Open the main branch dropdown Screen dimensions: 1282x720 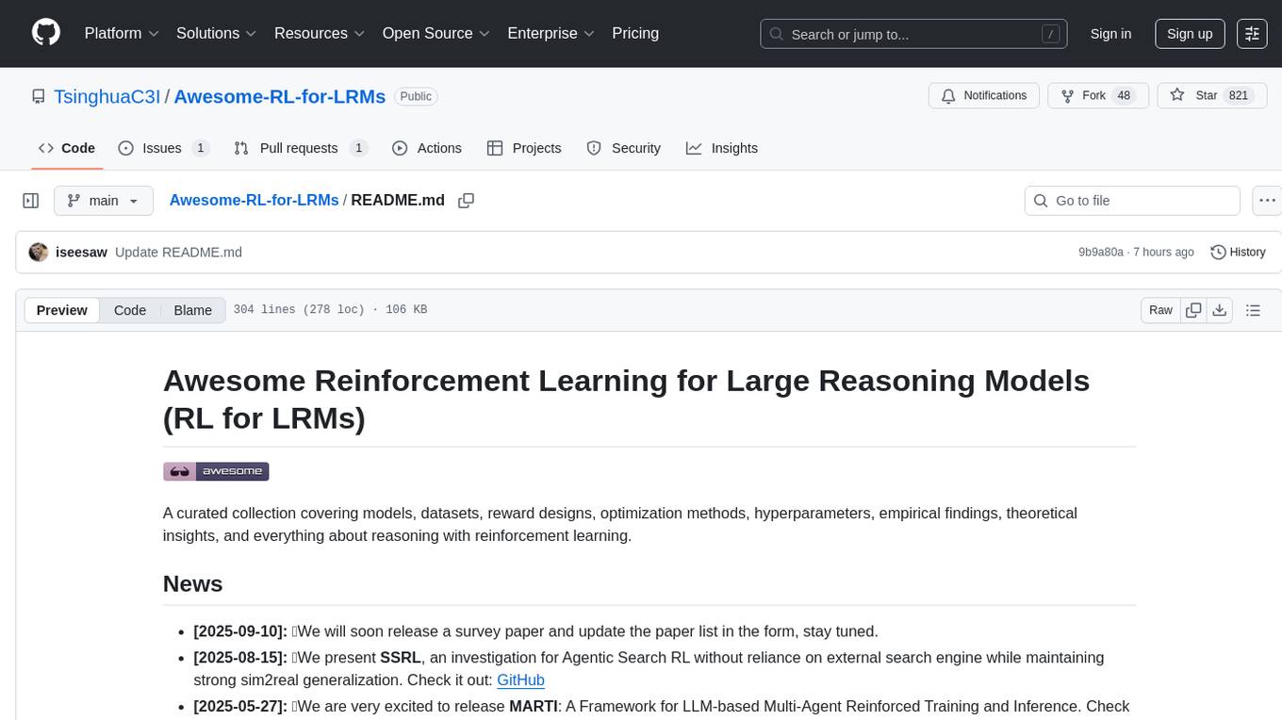(x=104, y=201)
